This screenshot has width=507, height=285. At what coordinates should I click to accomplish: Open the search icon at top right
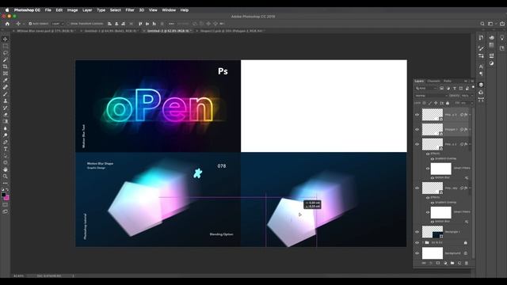click(482, 24)
